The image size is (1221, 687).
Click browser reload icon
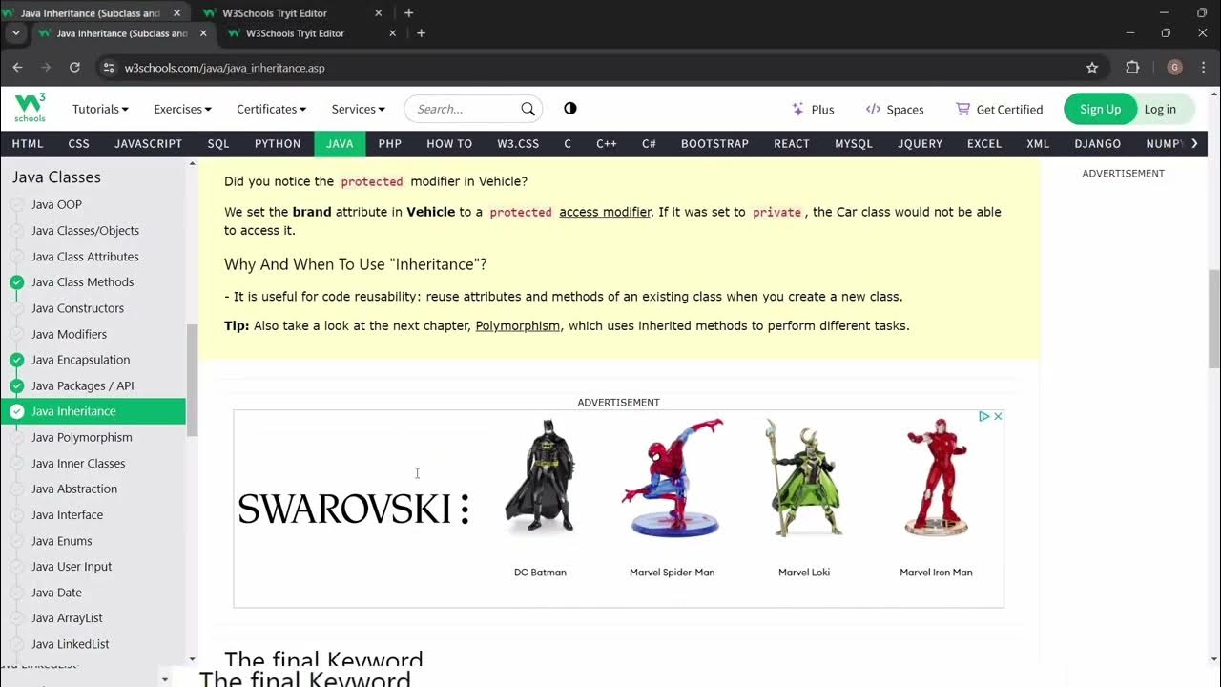pyautogui.click(x=74, y=68)
